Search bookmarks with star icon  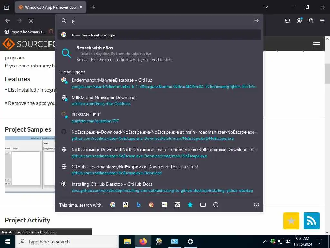pyautogui.click(x=190, y=205)
